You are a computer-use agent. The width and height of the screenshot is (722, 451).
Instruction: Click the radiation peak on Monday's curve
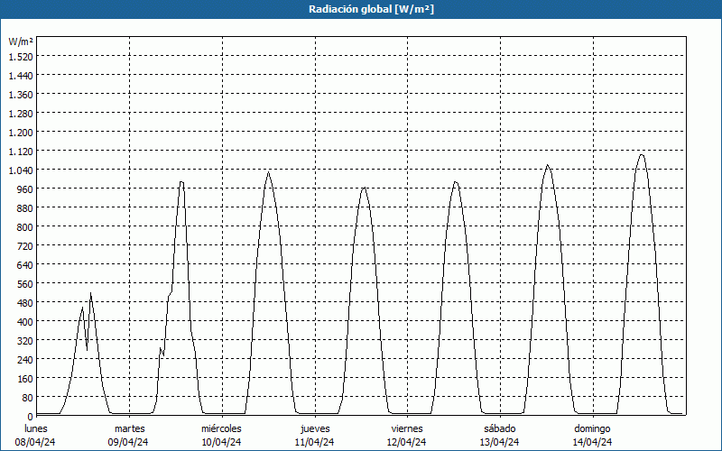(91, 293)
